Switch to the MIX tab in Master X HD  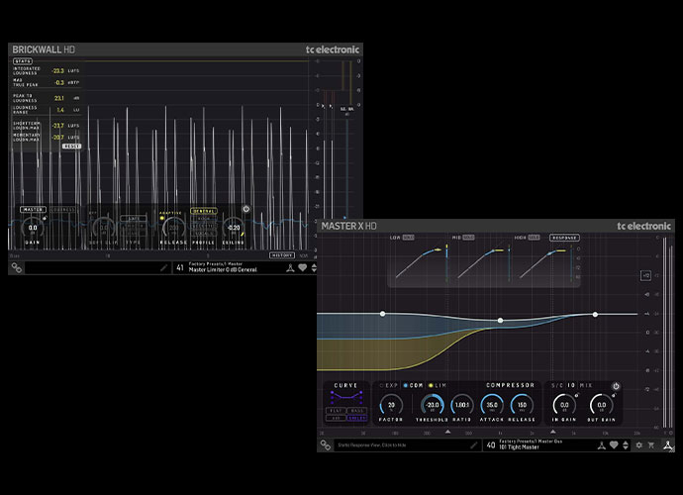tap(586, 386)
